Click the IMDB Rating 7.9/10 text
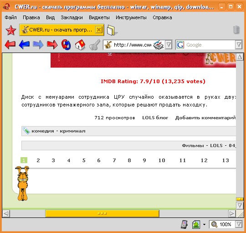 click(x=153, y=81)
